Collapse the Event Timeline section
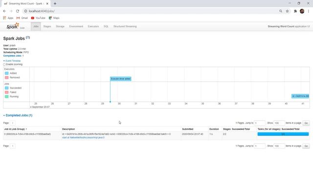313x176 pixels. point(12,61)
